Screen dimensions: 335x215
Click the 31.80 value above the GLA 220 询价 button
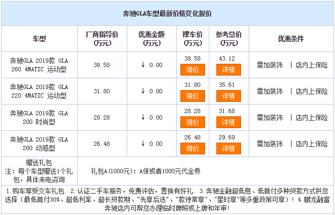[x=193, y=85]
